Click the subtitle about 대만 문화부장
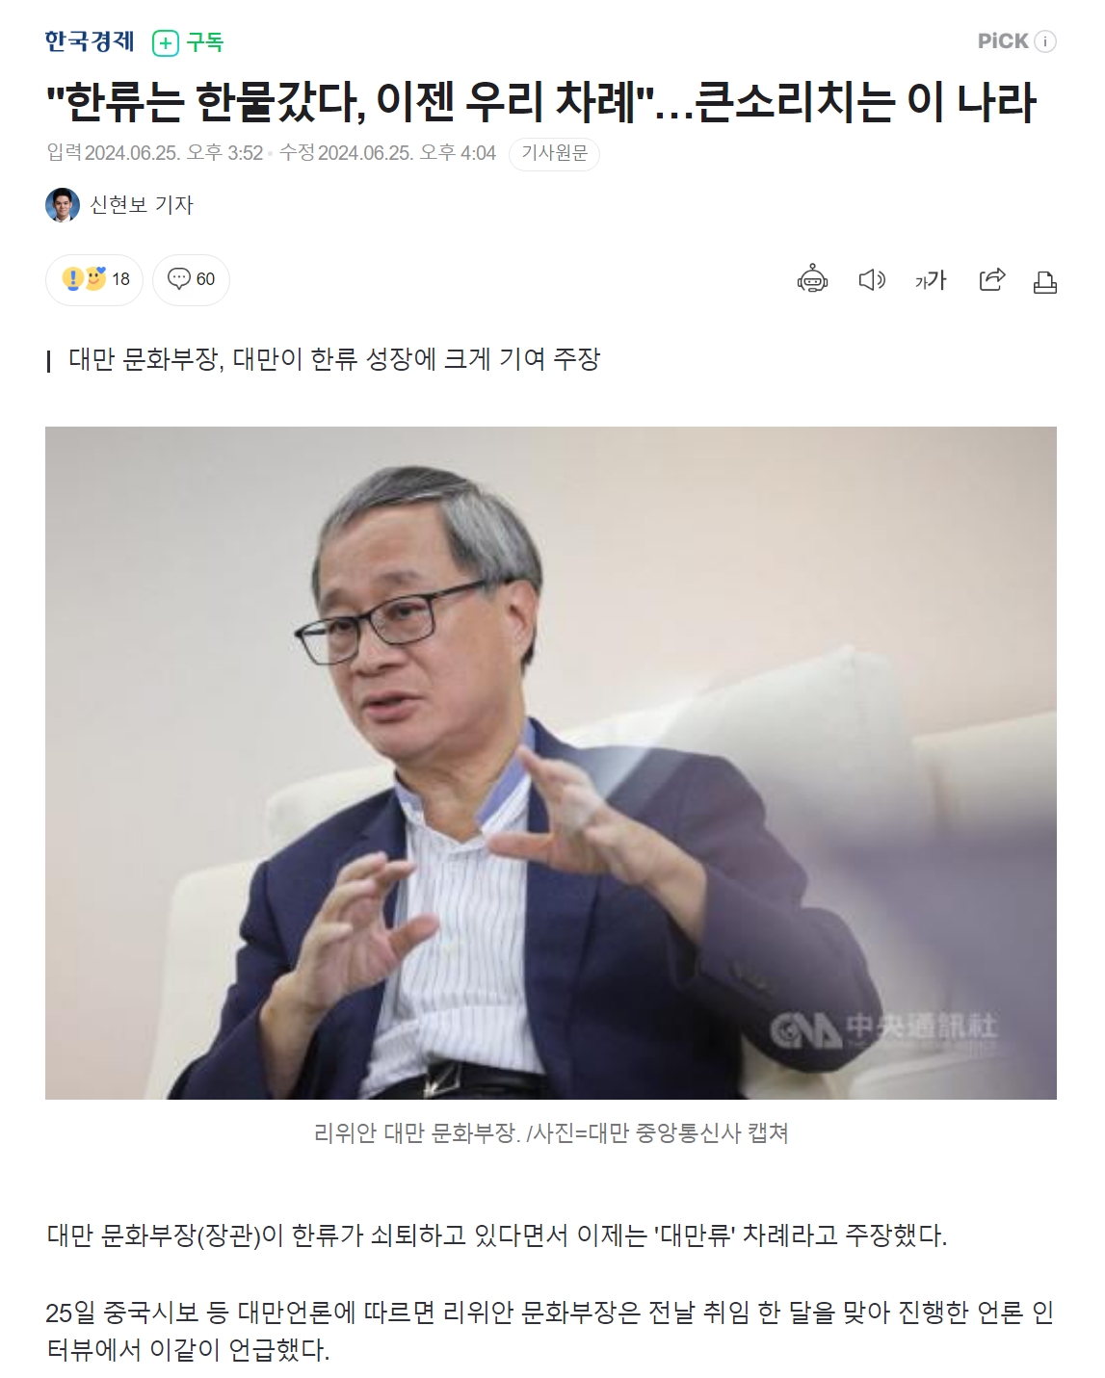 click(x=334, y=359)
